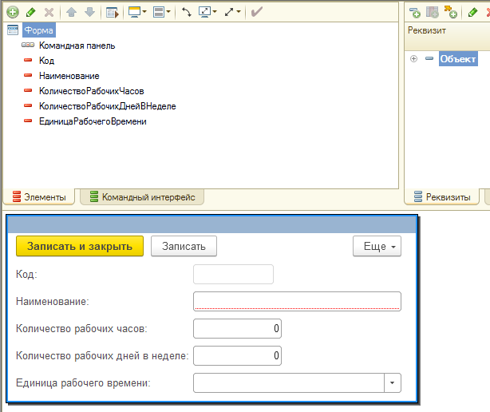490x412 pixels.
Task: Expand the Объект attribute node
Action: tap(413, 59)
